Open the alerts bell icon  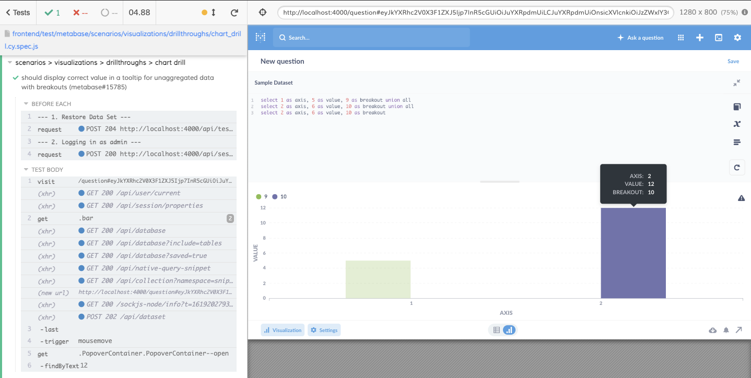click(726, 330)
